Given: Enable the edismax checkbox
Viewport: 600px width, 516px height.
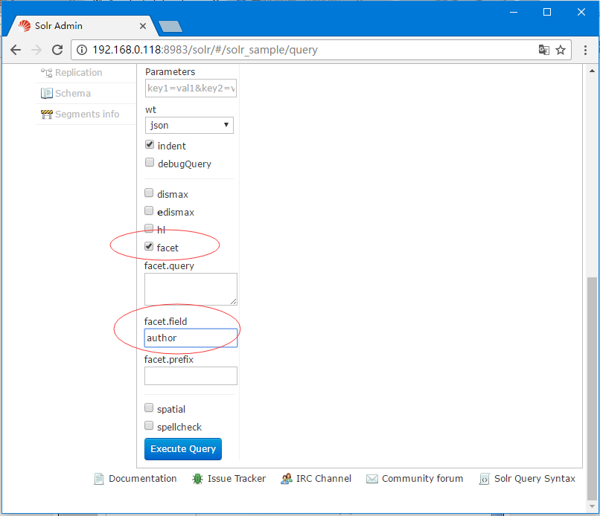Looking at the screenshot, I should [149, 210].
